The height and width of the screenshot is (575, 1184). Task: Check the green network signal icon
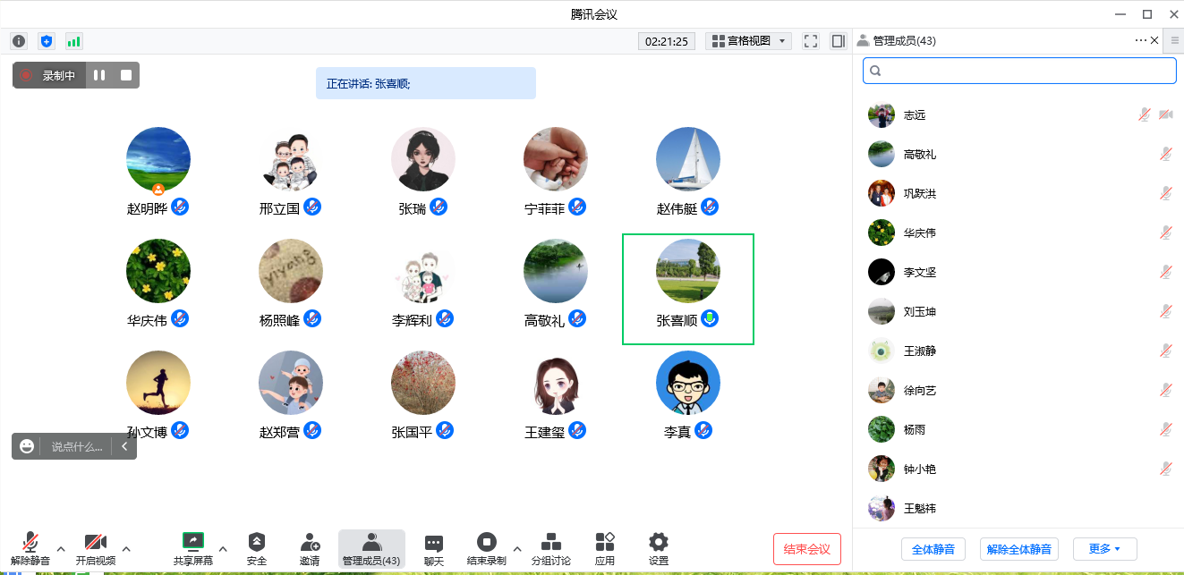(x=73, y=41)
